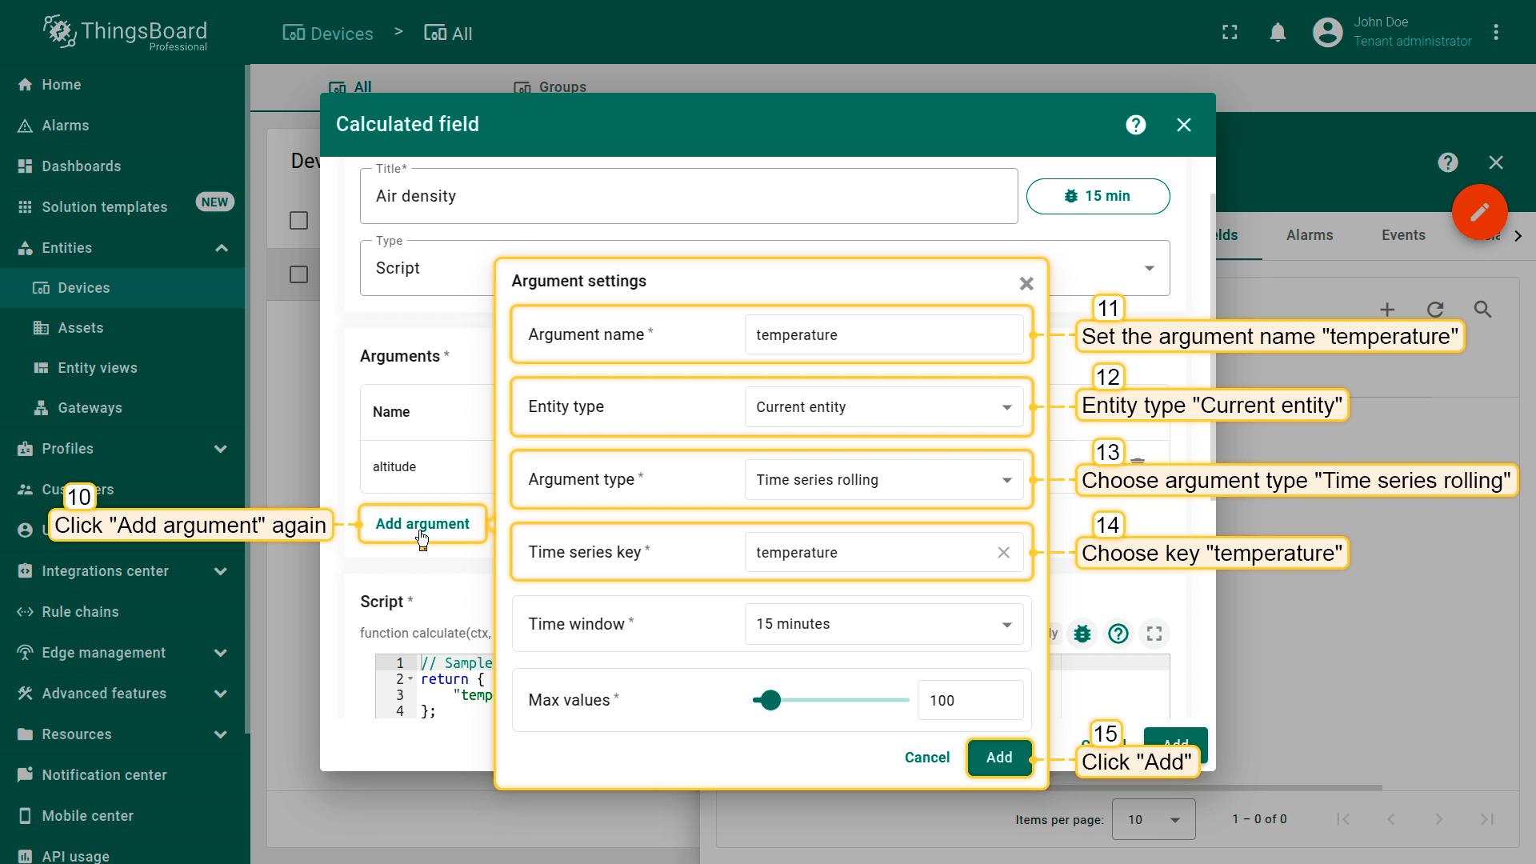
Task: Open Rule chains in sidebar
Action: tap(80, 612)
